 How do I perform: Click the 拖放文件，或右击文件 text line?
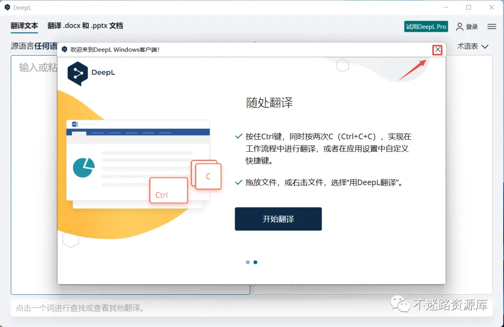[324, 183]
